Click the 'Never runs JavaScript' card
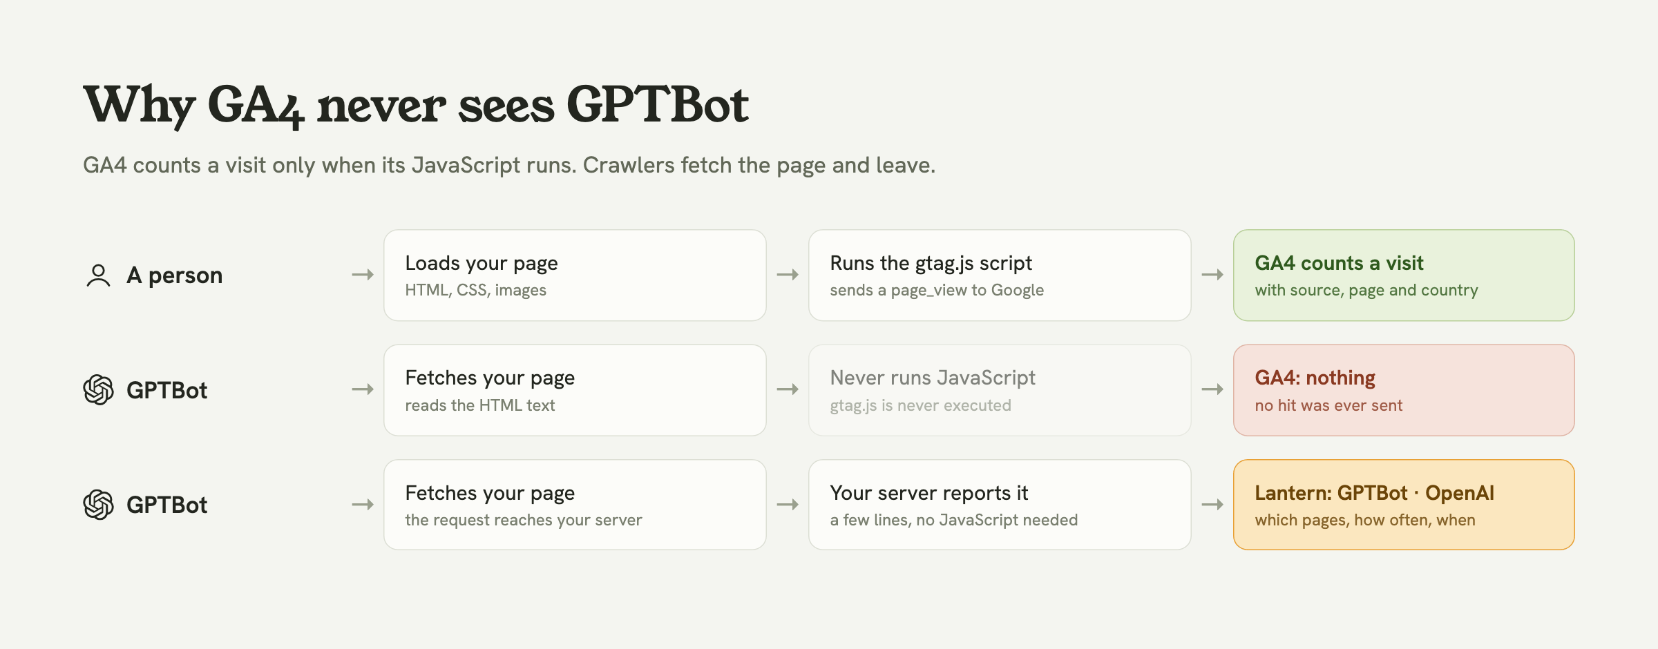 coord(1000,390)
